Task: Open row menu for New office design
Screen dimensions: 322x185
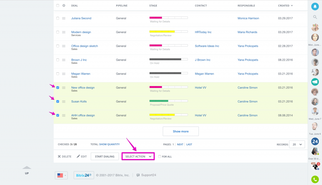Action: click(x=64, y=88)
